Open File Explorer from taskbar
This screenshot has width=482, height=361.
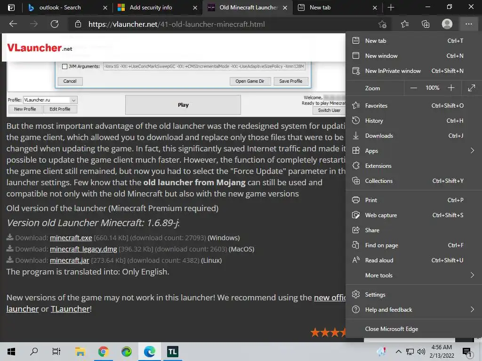pos(80,351)
